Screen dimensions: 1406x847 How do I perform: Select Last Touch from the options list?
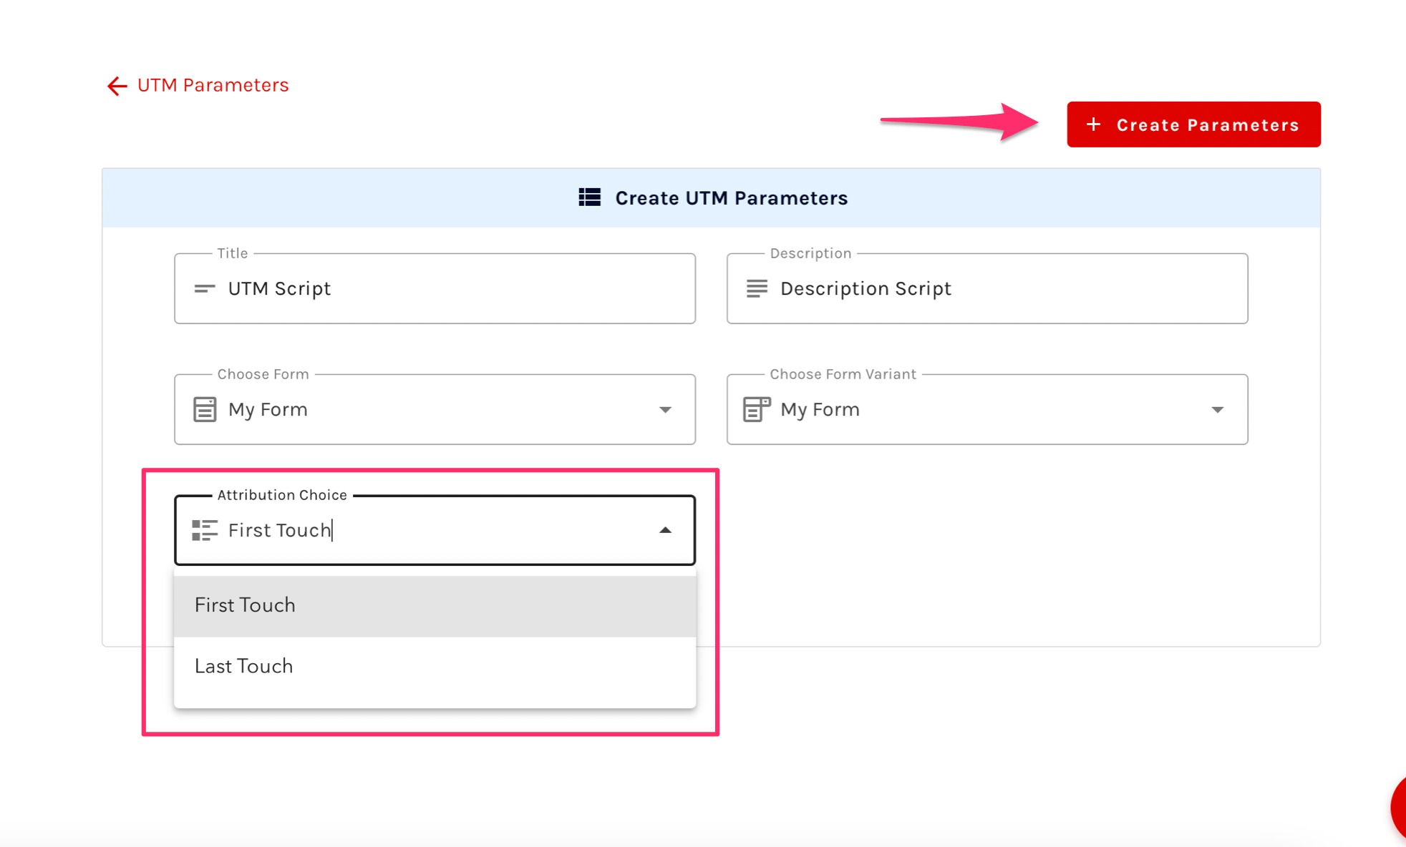[x=435, y=667]
